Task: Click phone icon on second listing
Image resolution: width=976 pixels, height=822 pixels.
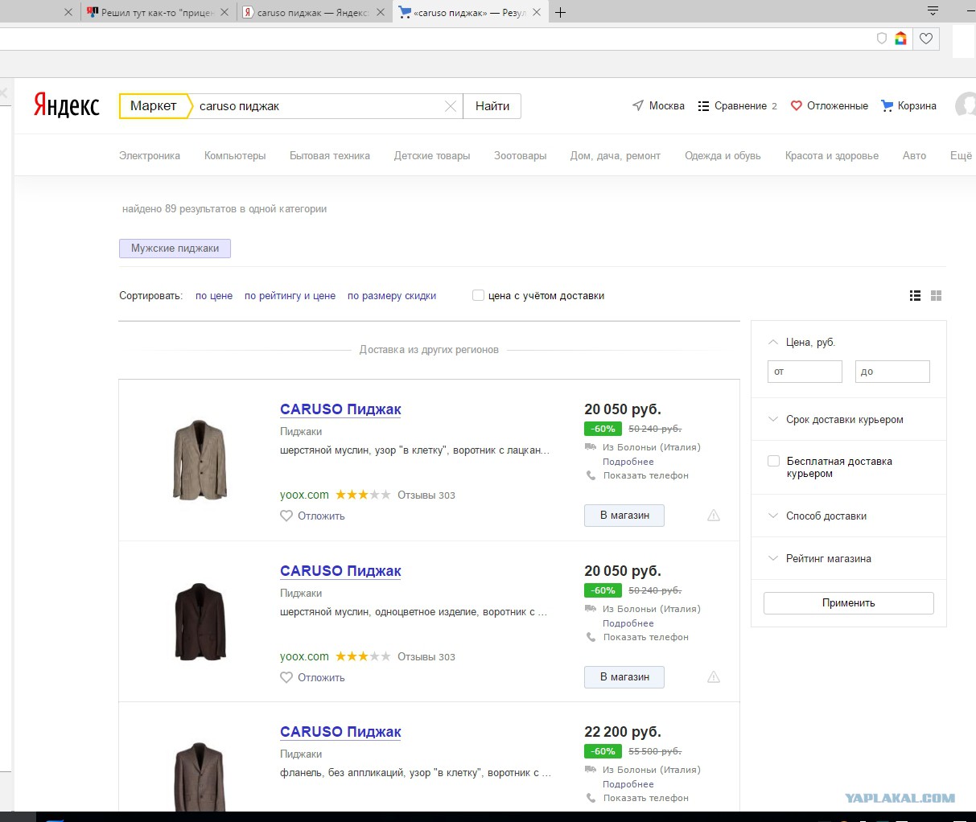Action: pyautogui.click(x=591, y=637)
